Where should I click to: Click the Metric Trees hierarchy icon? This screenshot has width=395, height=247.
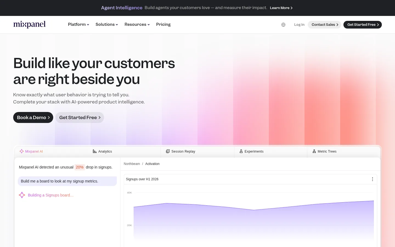click(314, 151)
